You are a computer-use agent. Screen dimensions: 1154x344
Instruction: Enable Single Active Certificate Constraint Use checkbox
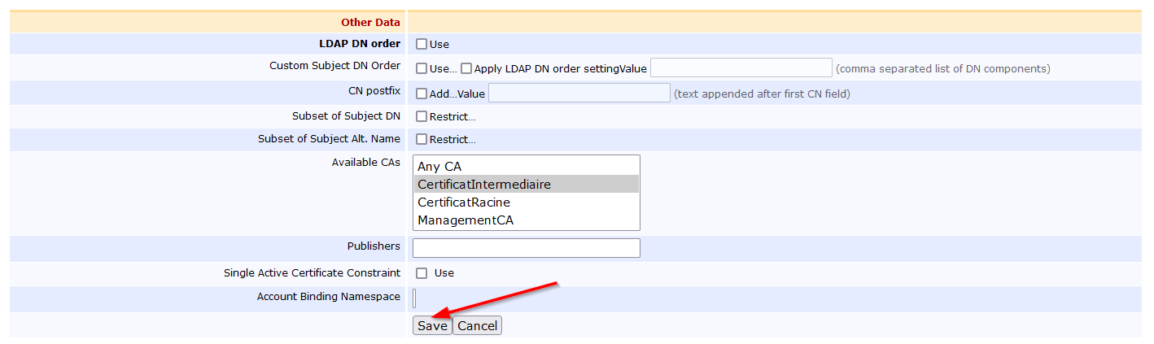pos(422,273)
